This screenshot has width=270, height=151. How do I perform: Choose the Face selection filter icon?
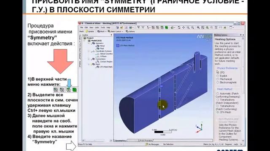162,27
